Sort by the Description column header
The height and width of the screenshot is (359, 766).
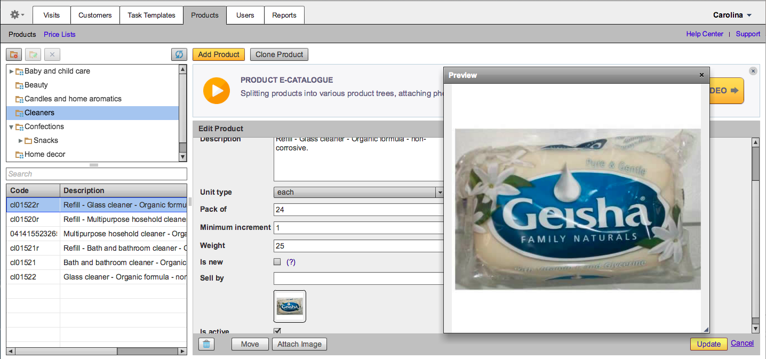point(124,190)
